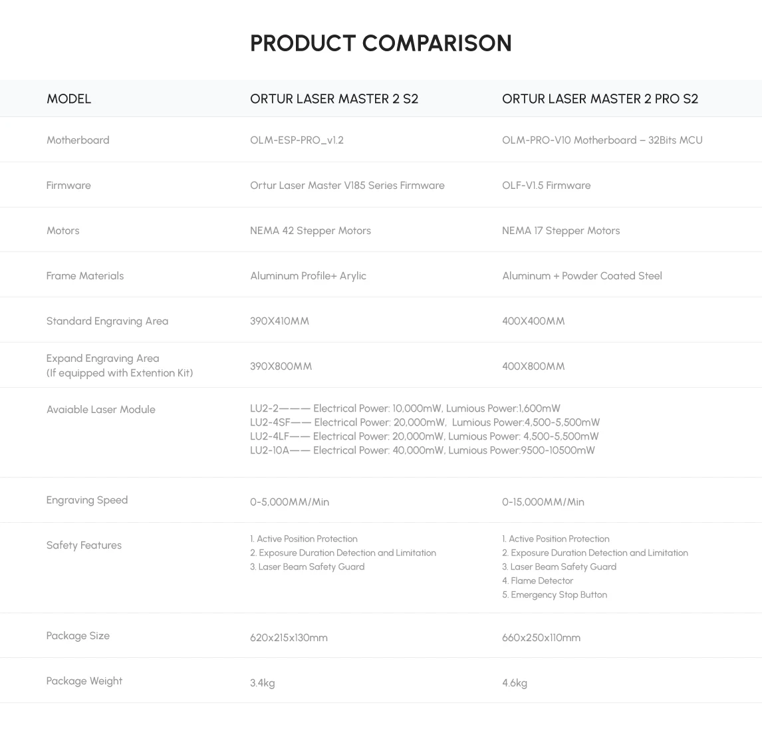Click the PRODUCT COMPARISON heading
This screenshot has height=729, width=762.
coord(380,43)
